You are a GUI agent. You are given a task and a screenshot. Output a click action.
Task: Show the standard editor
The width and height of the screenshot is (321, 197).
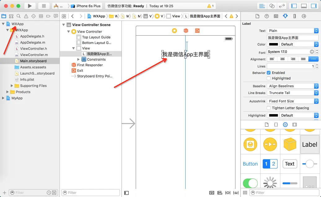click(262, 6)
